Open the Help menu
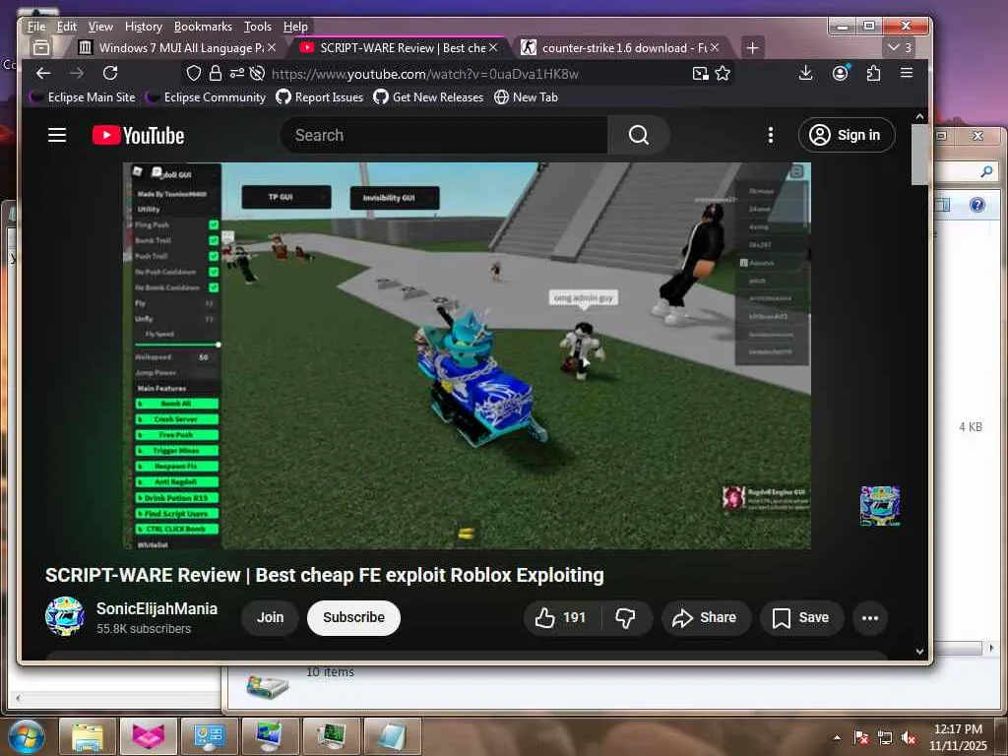Screen dimensions: 1008x756 (x=295, y=27)
